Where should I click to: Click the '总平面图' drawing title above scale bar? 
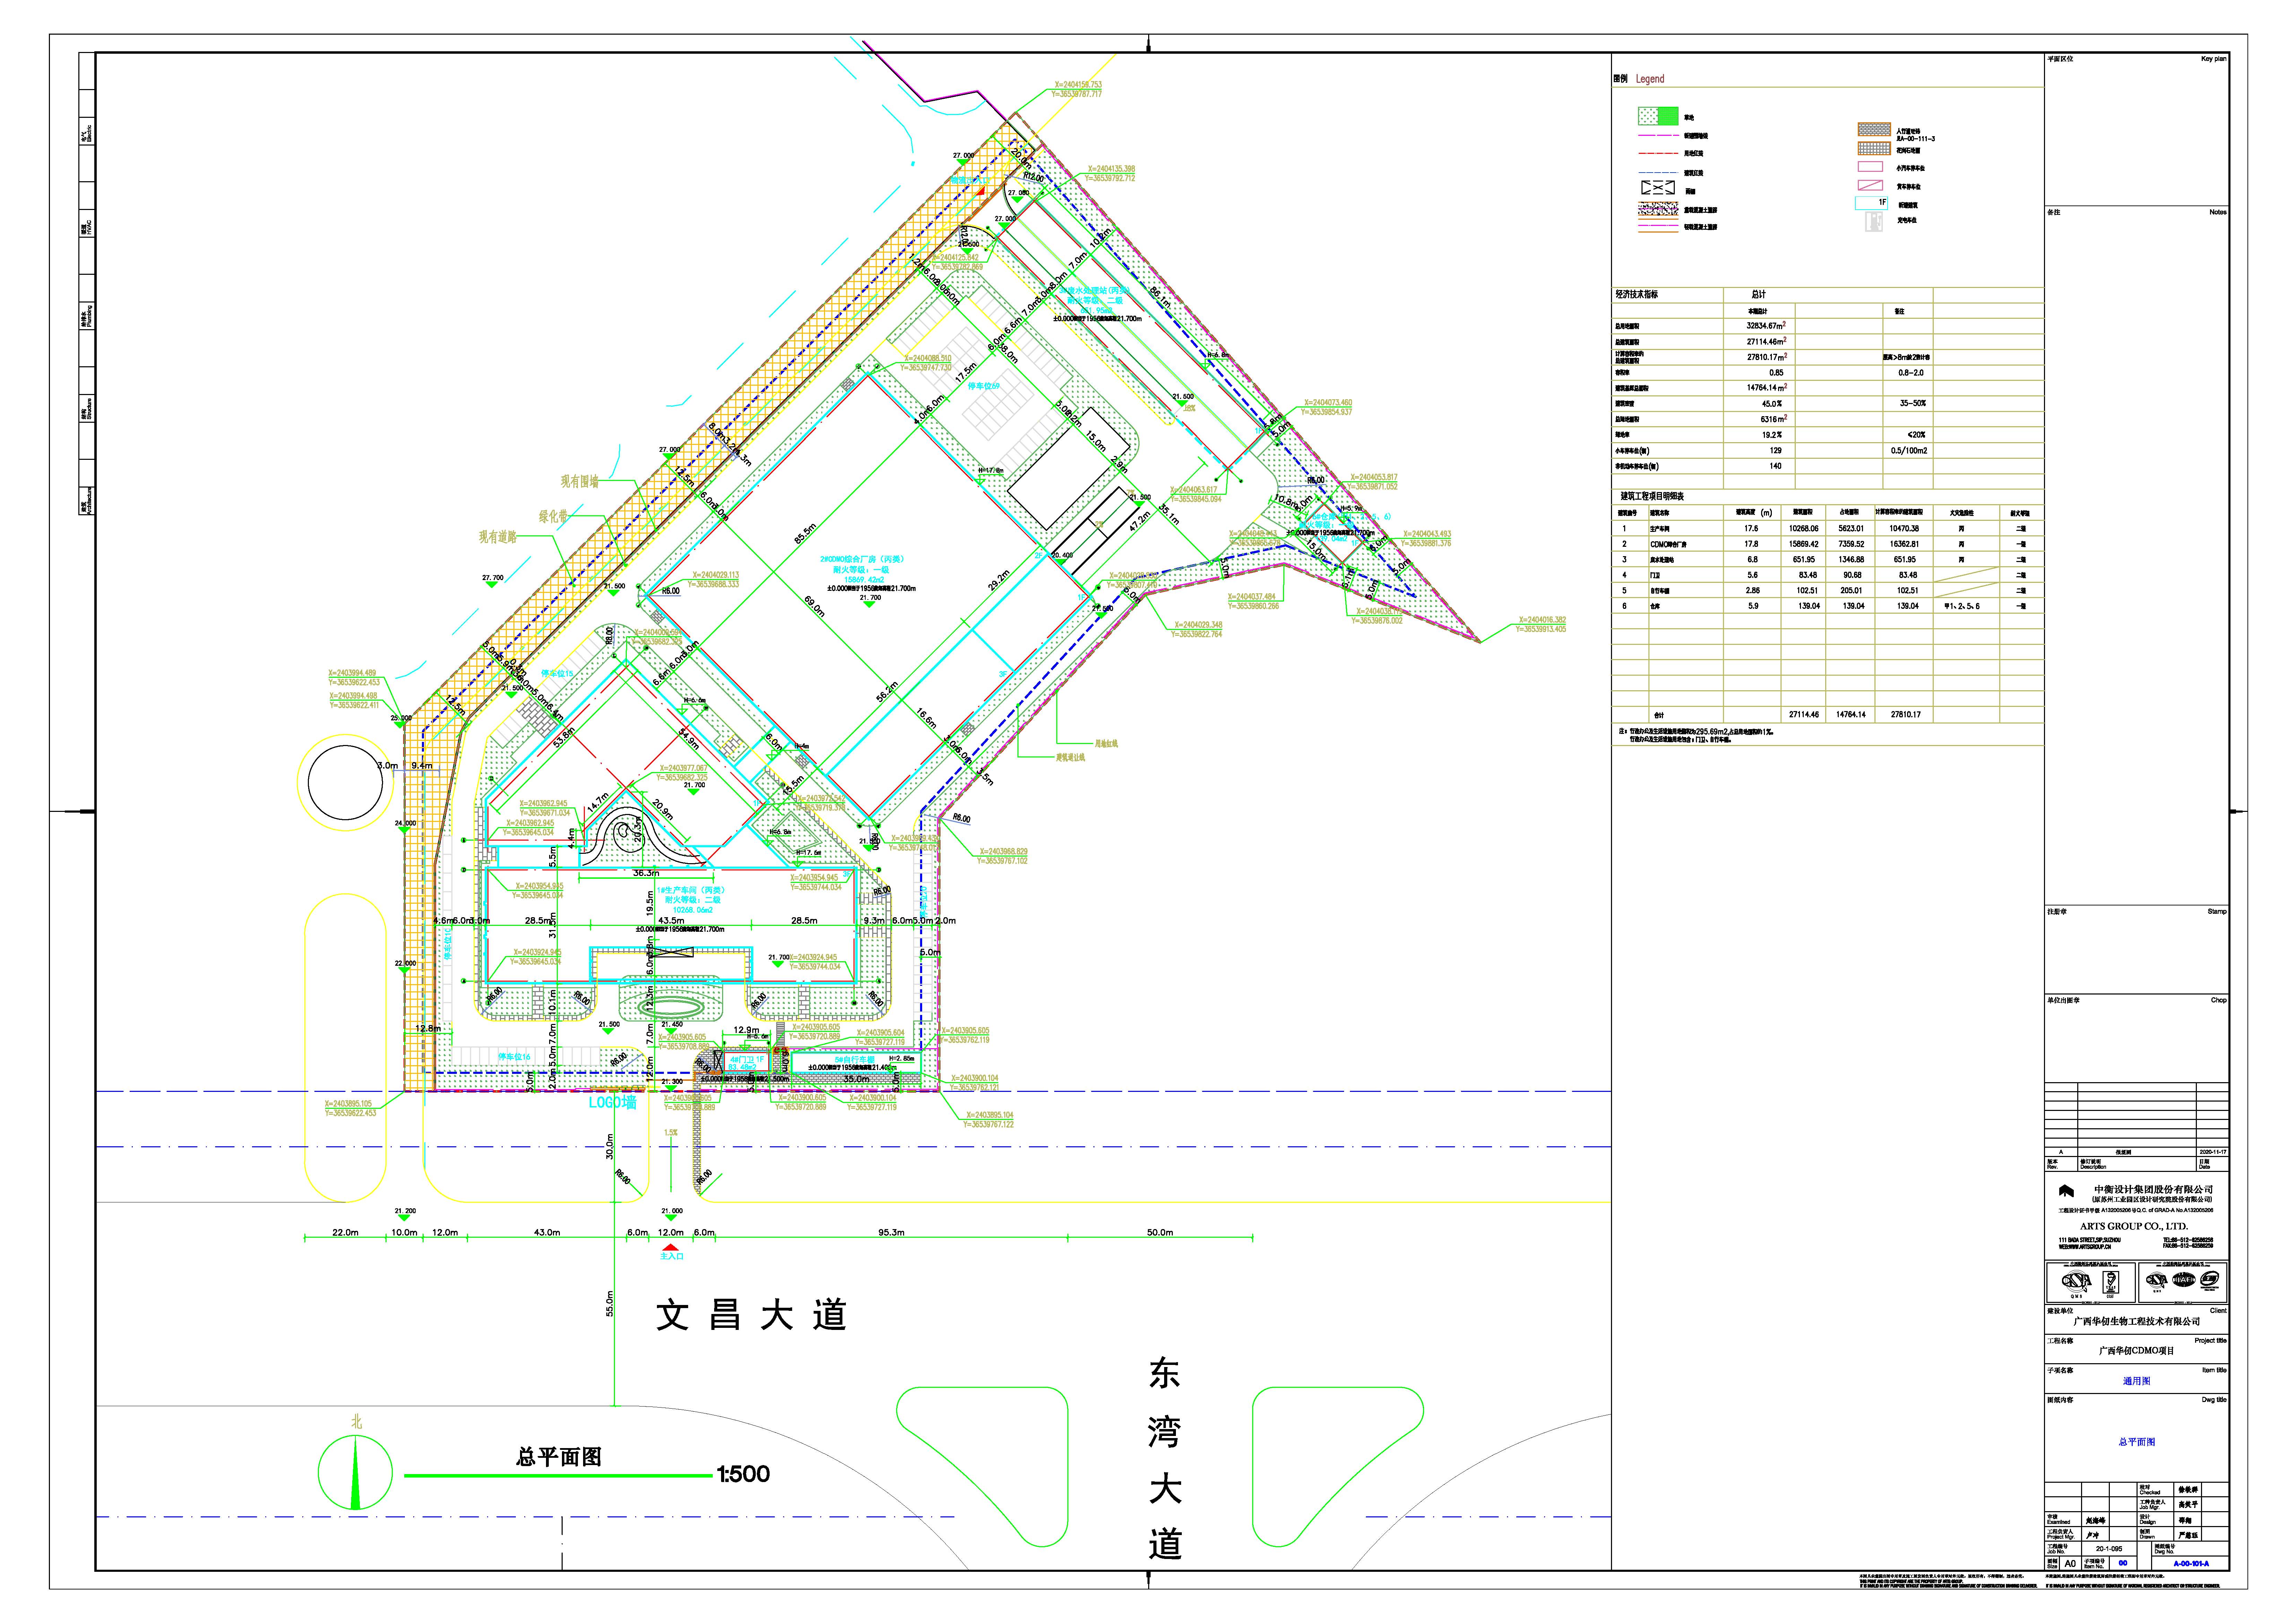(558, 1457)
